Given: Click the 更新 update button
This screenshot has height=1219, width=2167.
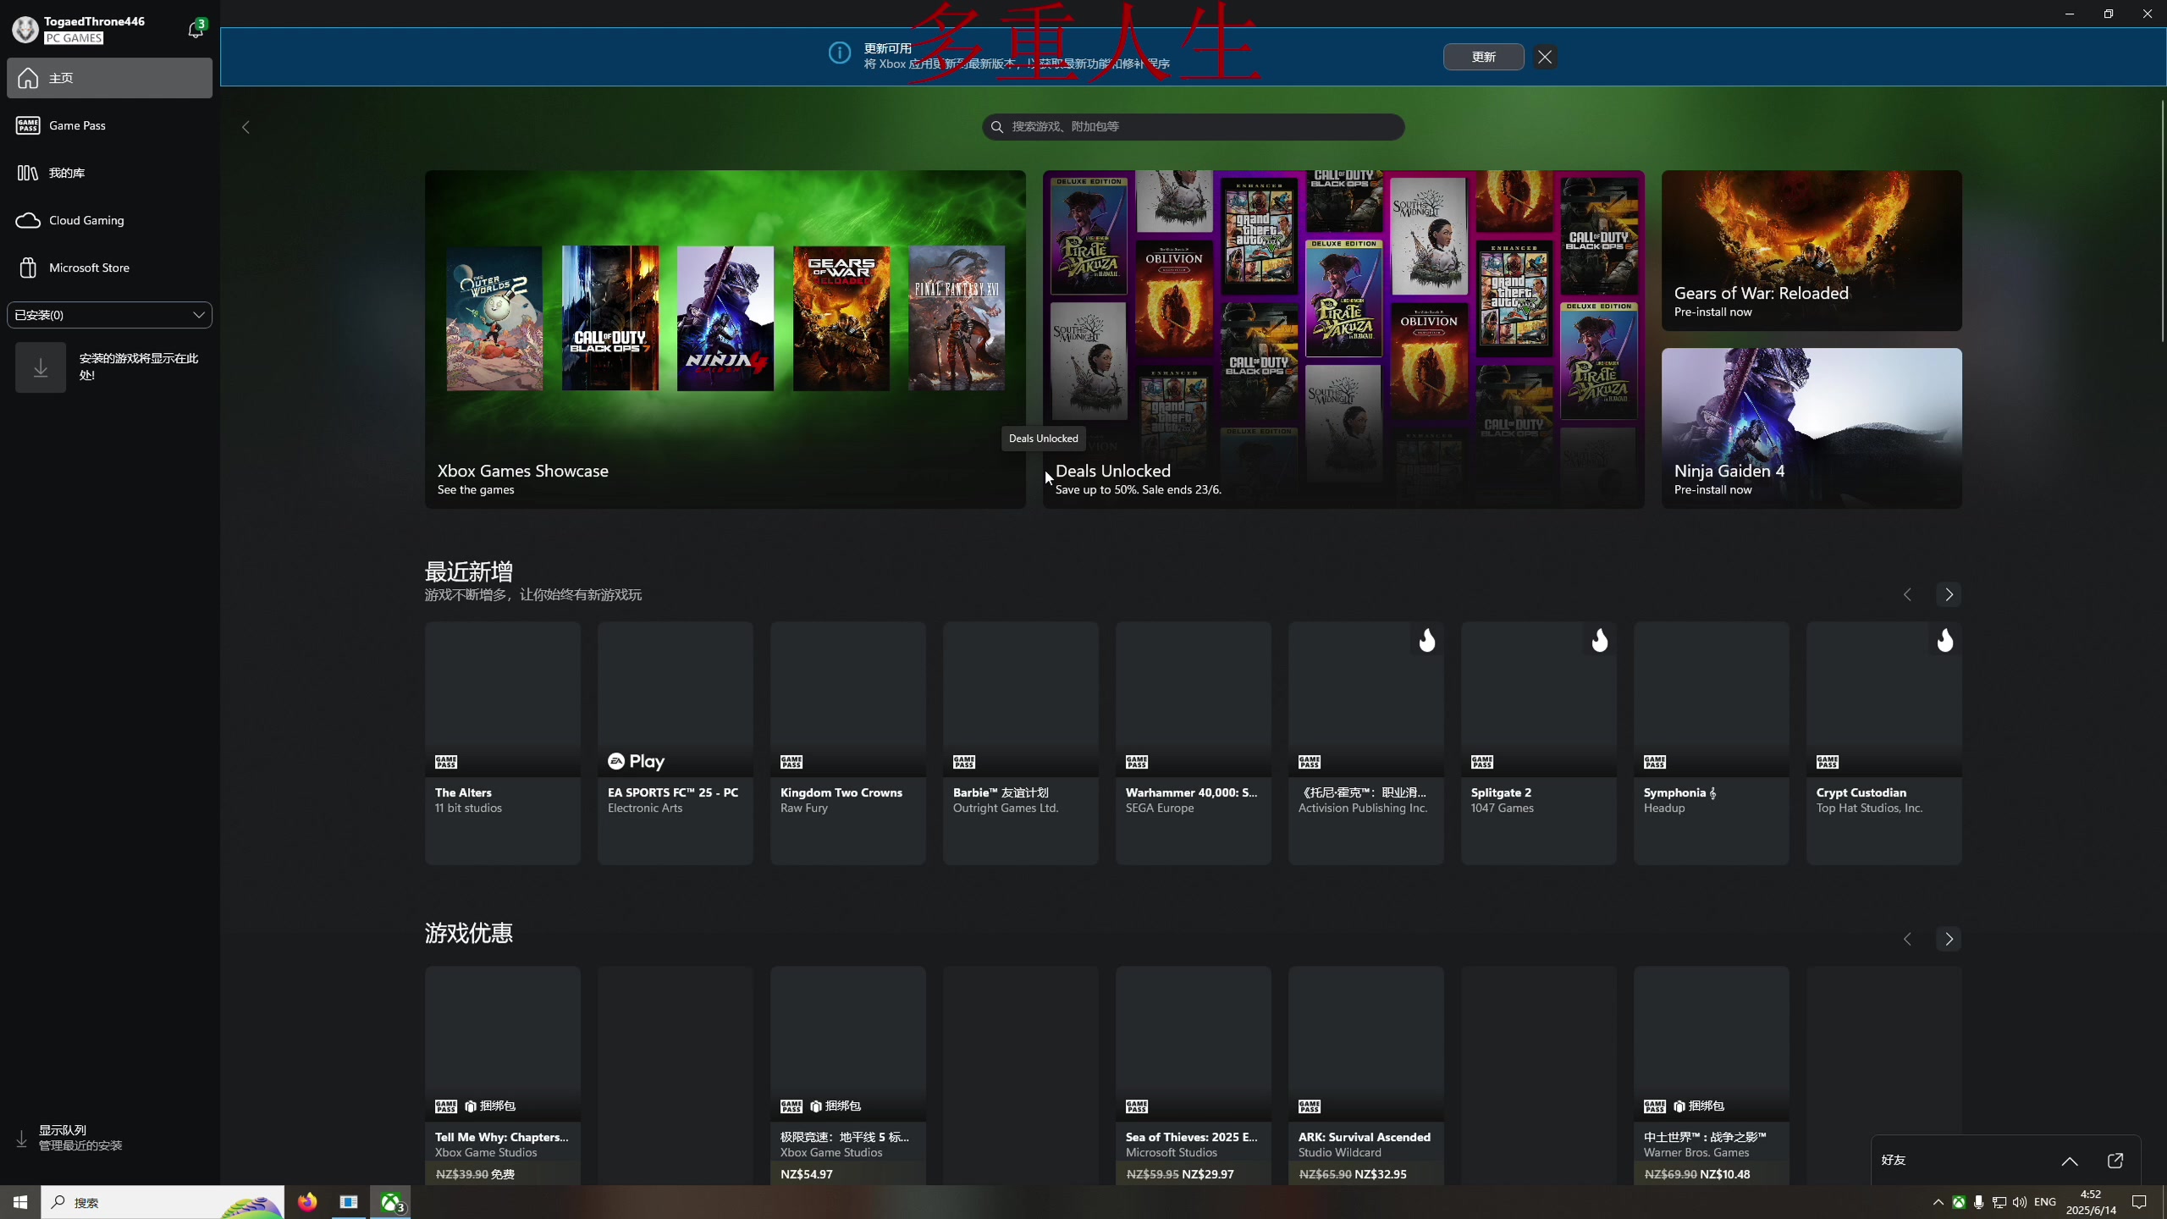Looking at the screenshot, I should click(1483, 57).
